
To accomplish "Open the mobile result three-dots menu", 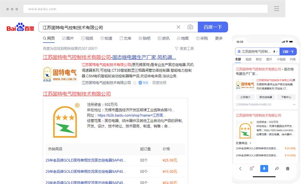I will tap(294, 104).
